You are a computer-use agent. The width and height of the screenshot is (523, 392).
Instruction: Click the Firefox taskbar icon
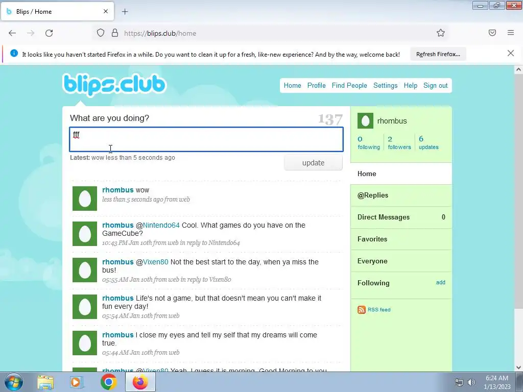point(140,382)
